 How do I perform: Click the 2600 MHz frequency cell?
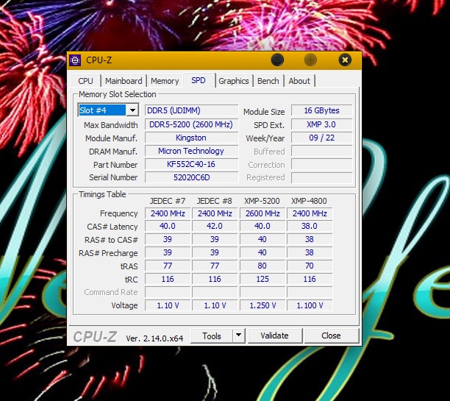pos(262,213)
